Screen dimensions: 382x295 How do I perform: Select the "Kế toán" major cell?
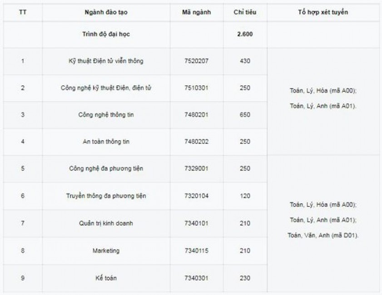click(x=106, y=278)
